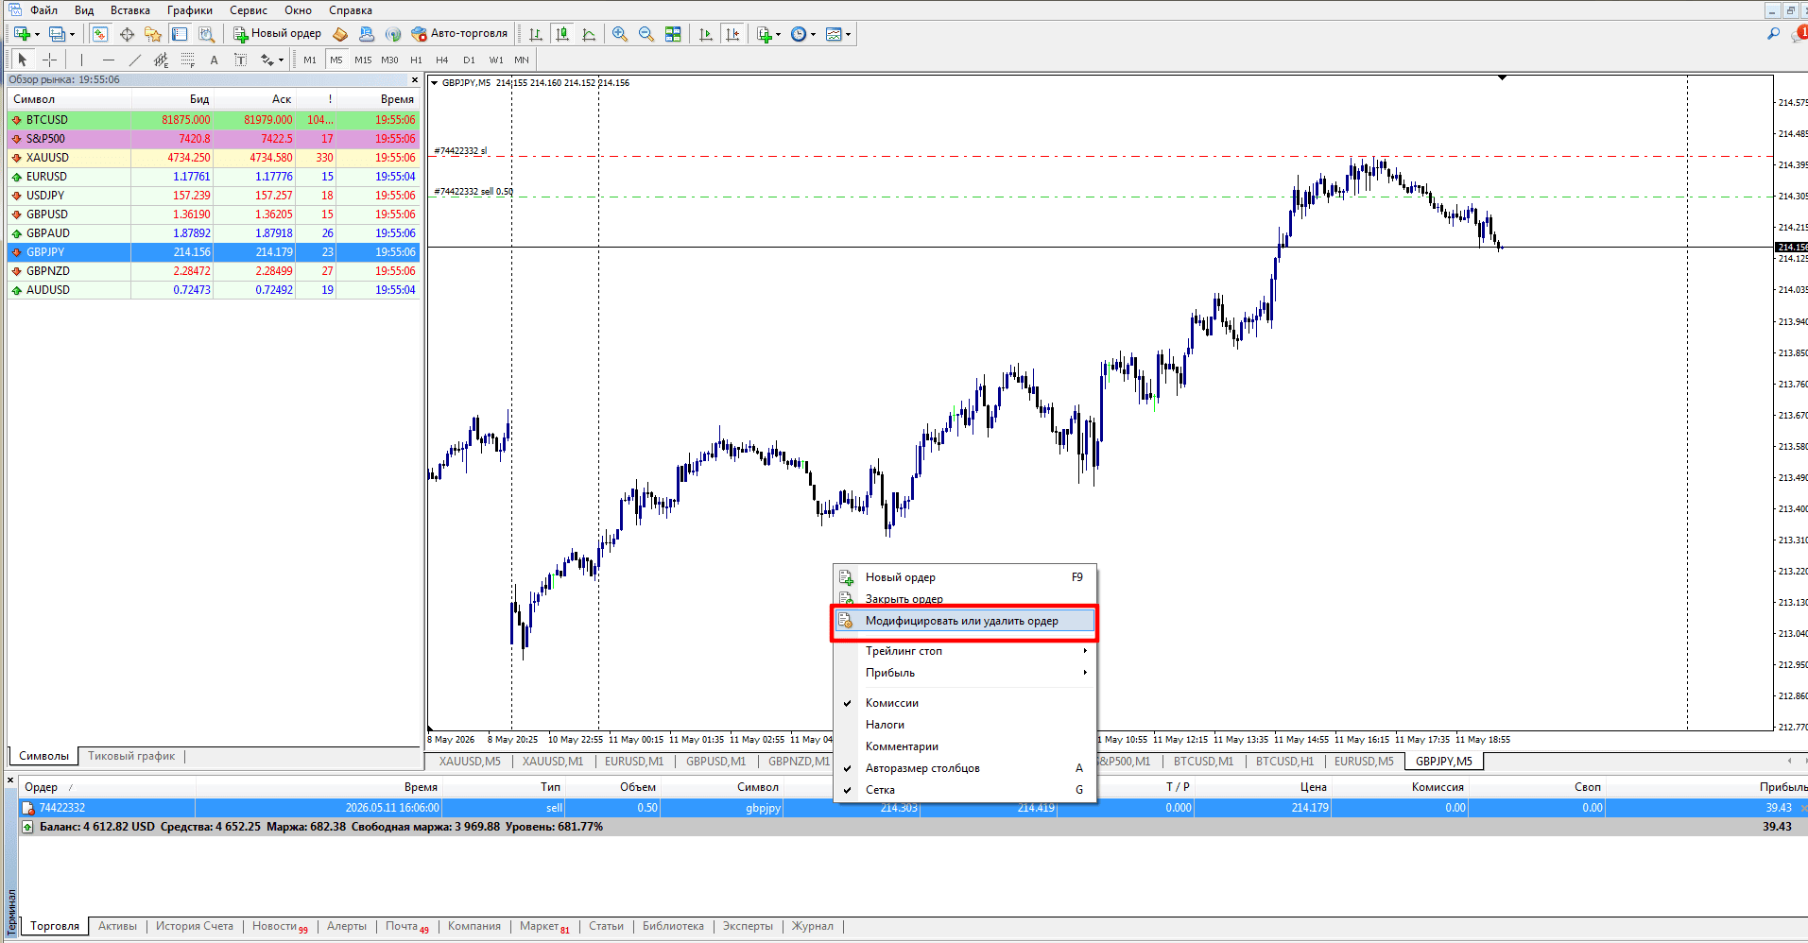This screenshot has height=943, width=1808.
Task: Switch chart to line chart type
Action: (x=589, y=34)
